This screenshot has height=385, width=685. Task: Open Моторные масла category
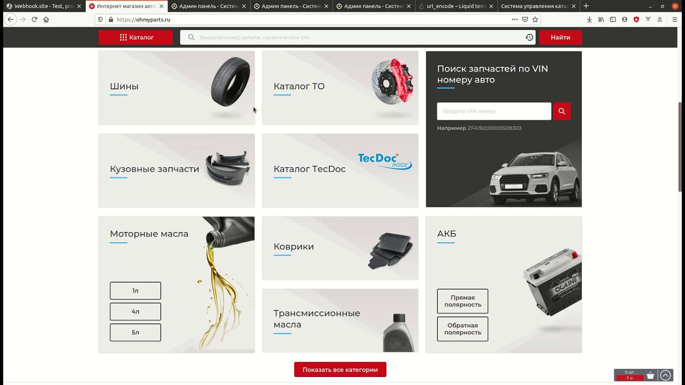[149, 234]
